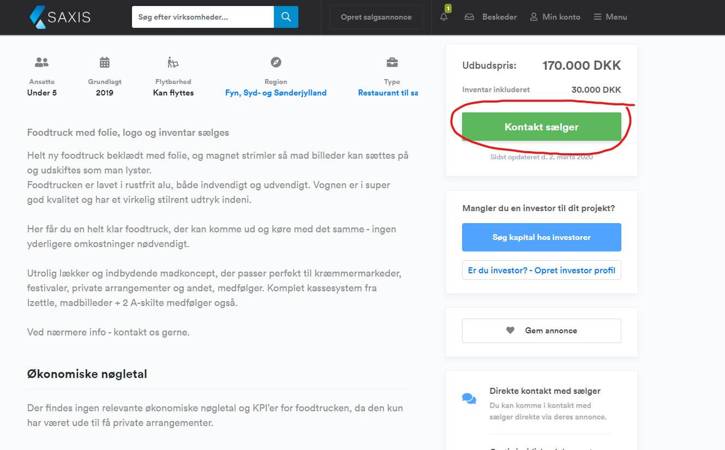Click the movability hand truck icon

tap(173, 62)
